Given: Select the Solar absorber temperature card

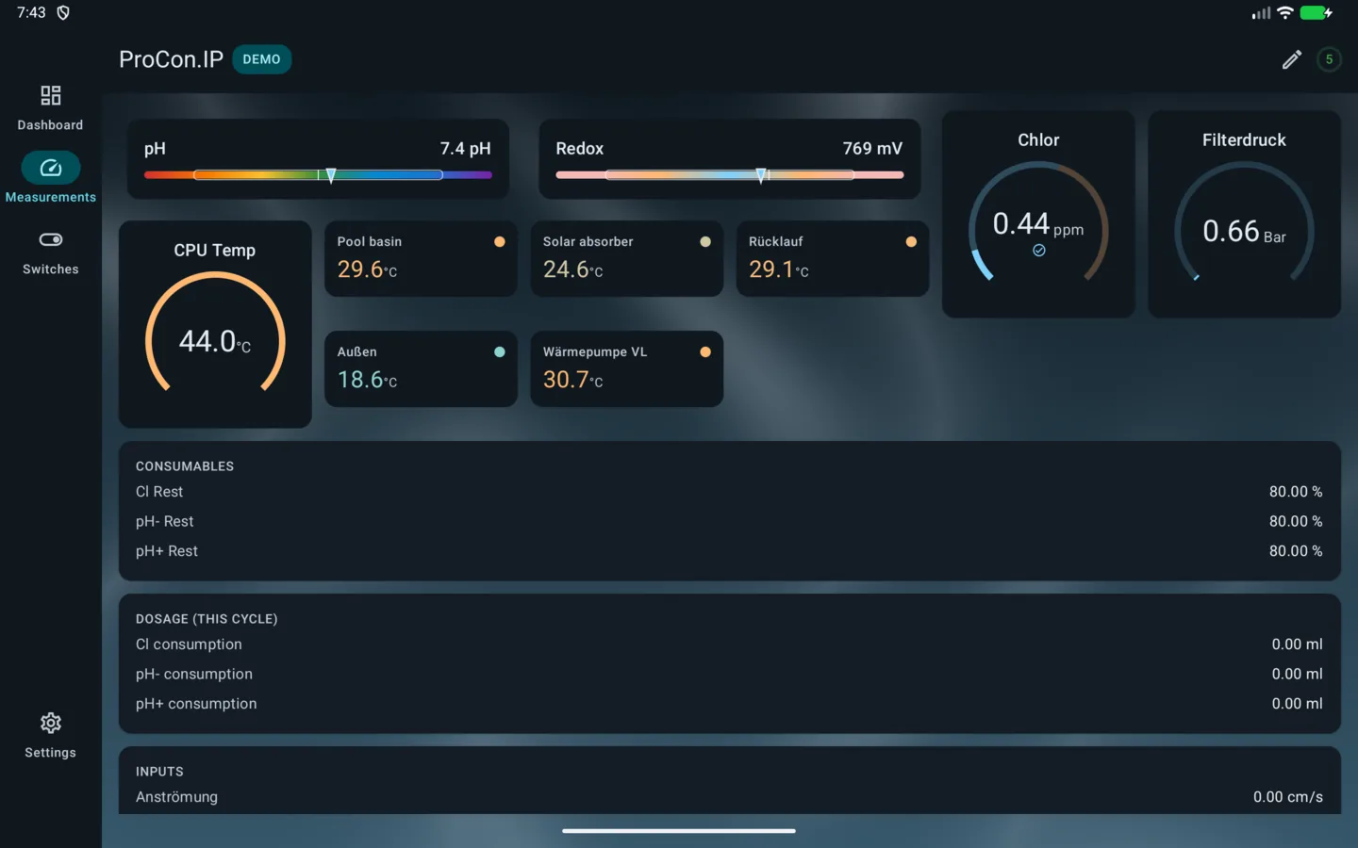Looking at the screenshot, I should [626, 258].
